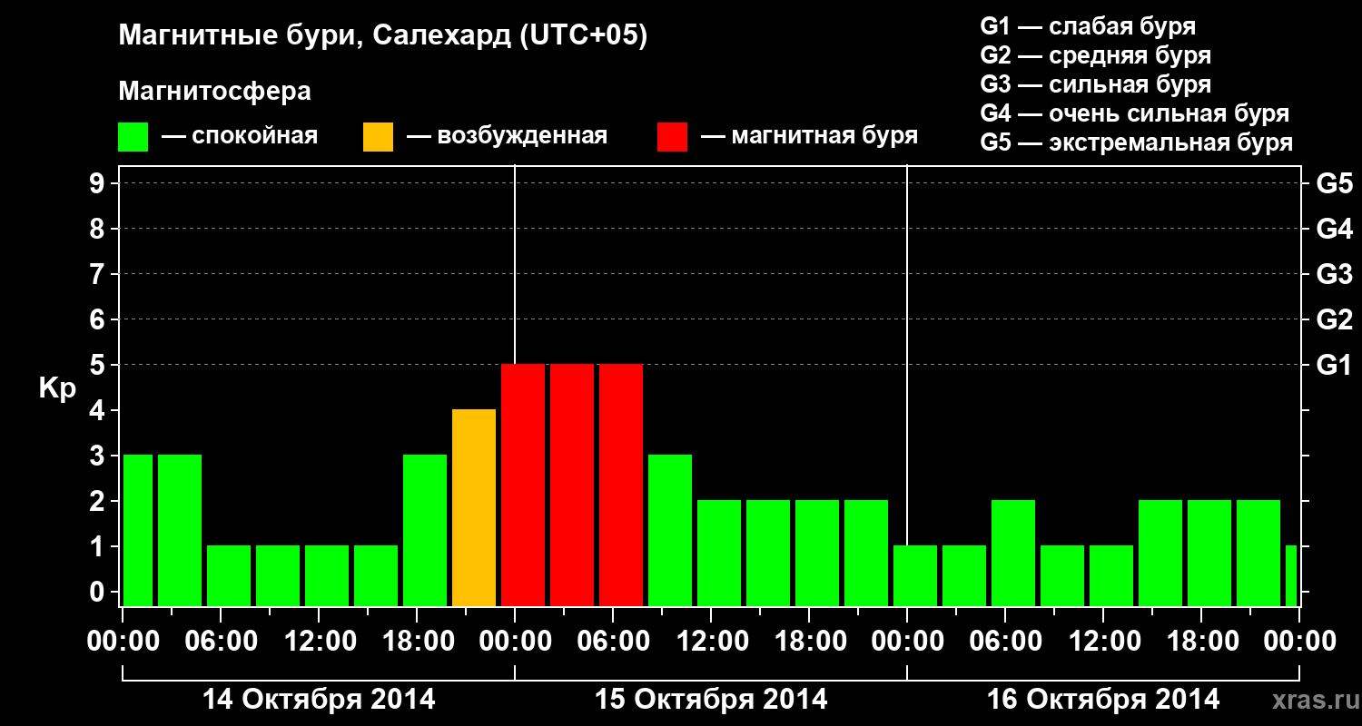Click the '15 Октября 2014' date label
The width and height of the screenshot is (1362, 726).
pyautogui.click(x=711, y=700)
